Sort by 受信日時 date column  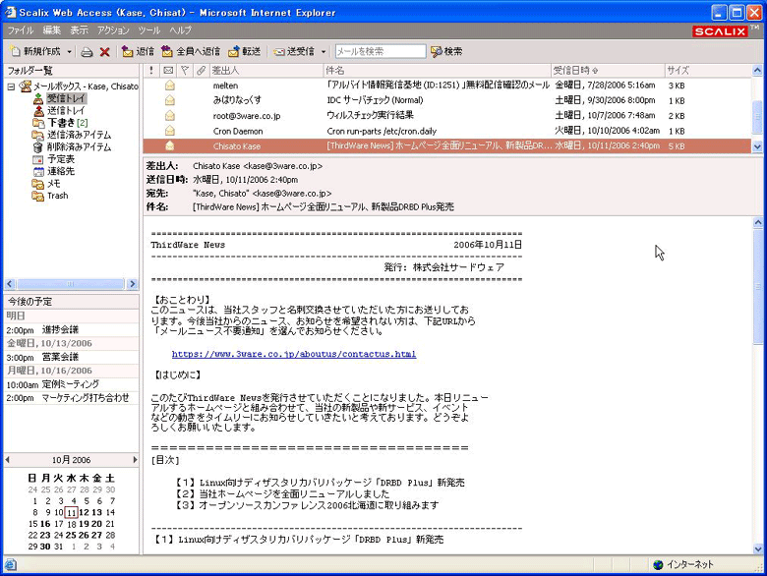(608, 71)
